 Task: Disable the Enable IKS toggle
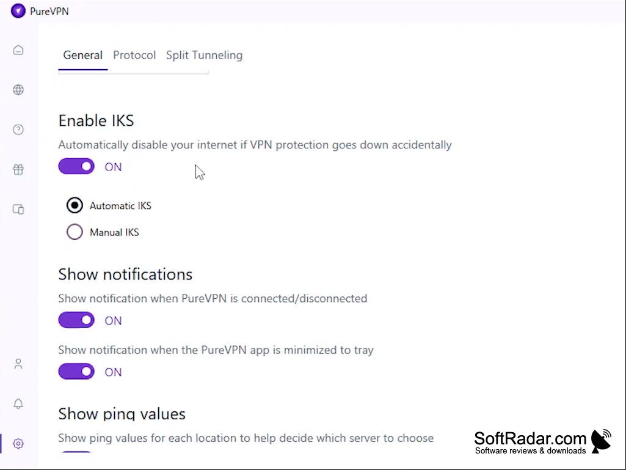tap(76, 167)
